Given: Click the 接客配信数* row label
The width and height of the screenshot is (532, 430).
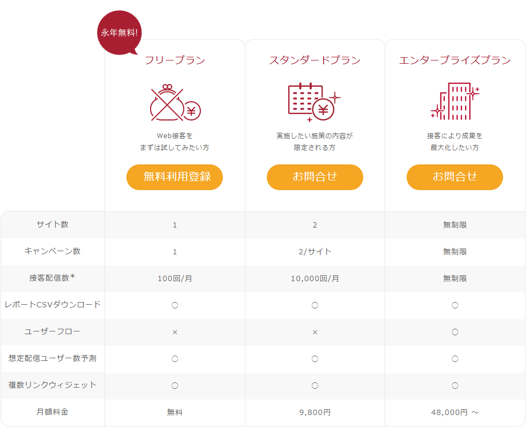Looking at the screenshot, I should 52,278.
